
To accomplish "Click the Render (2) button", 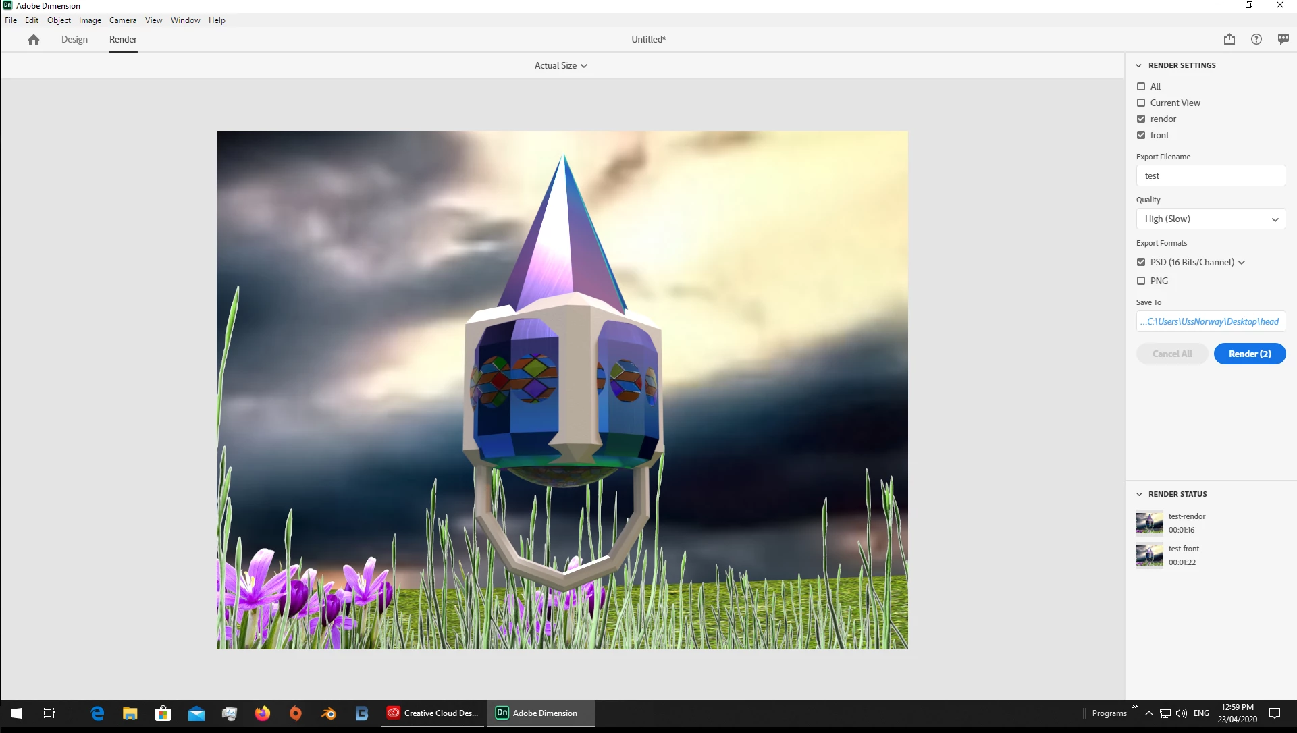I will coord(1249,354).
